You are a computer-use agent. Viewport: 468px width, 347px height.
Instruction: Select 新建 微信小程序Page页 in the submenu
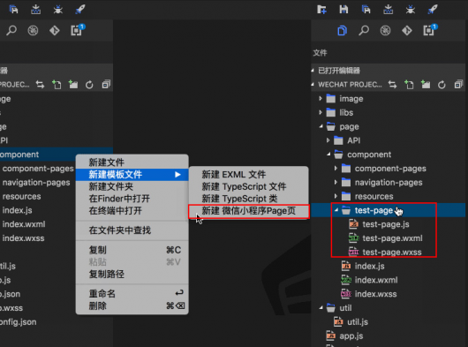(248, 211)
